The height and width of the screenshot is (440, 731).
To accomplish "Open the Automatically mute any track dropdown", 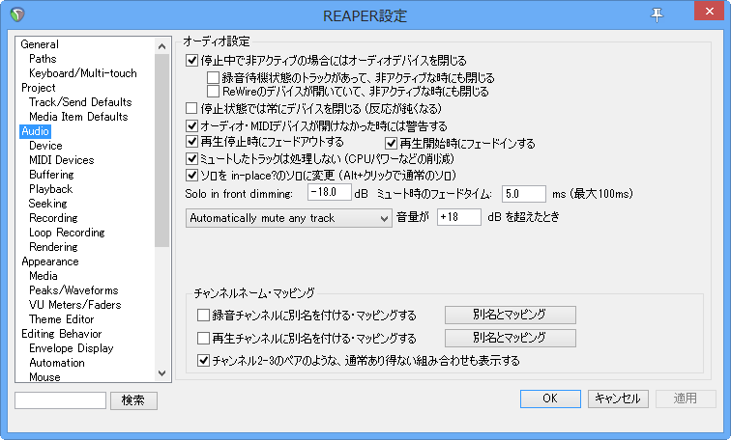I will coord(288,218).
